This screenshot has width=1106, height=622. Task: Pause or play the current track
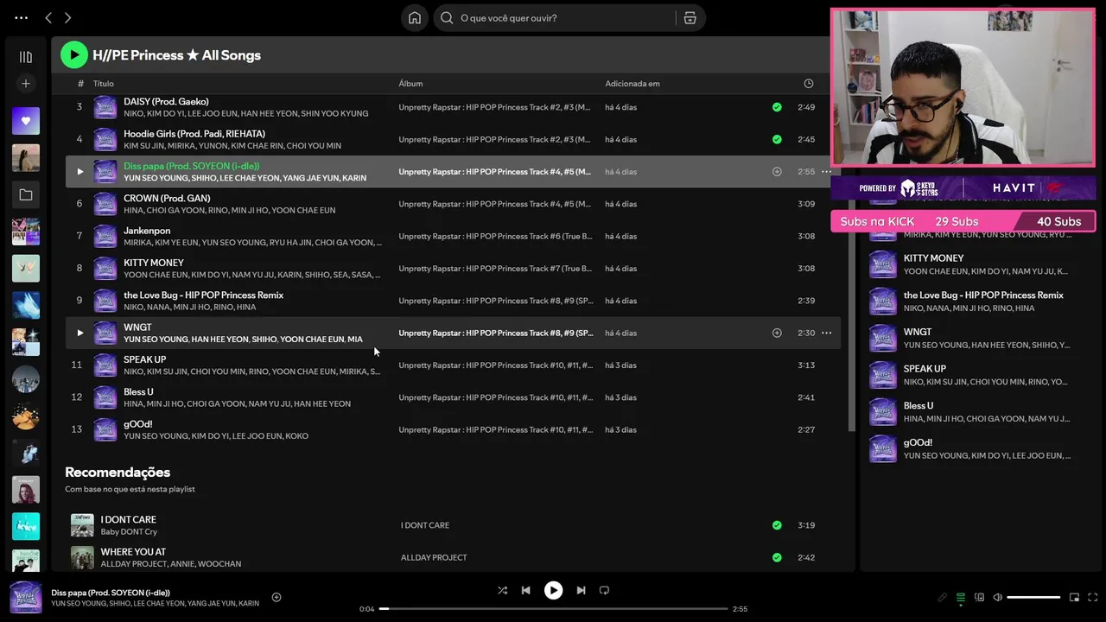pos(553,590)
